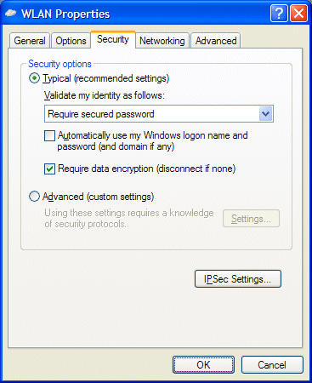Expand the identity validation dropdown arrow
Viewport: 312px width, 383px height.
click(x=266, y=114)
